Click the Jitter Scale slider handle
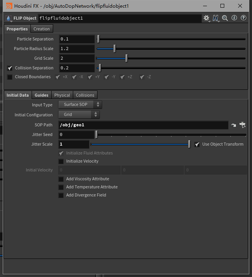Viewport: 252px width, 277px height. 190,144
